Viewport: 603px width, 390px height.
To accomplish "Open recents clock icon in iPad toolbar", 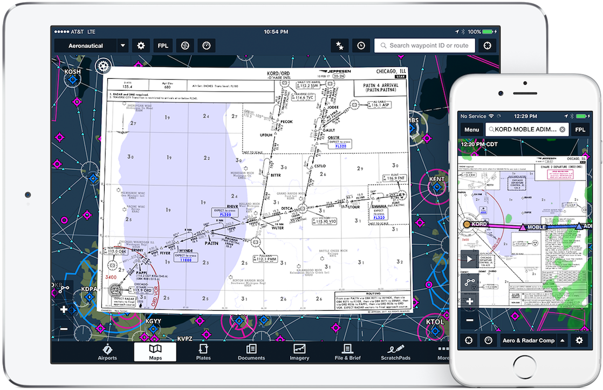I will pyautogui.click(x=361, y=46).
